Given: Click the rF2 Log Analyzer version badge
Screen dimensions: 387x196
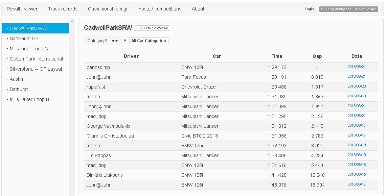Looking at the screenshot, I should click(348, 9).
